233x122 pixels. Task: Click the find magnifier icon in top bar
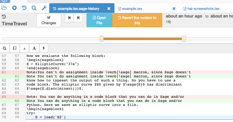tap(33, 8)
